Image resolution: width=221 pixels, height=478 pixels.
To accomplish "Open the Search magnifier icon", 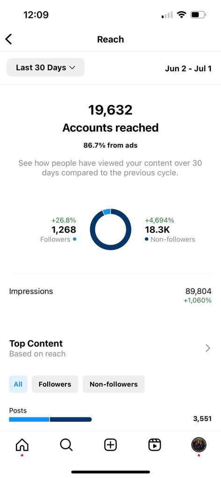I will 66,445.
